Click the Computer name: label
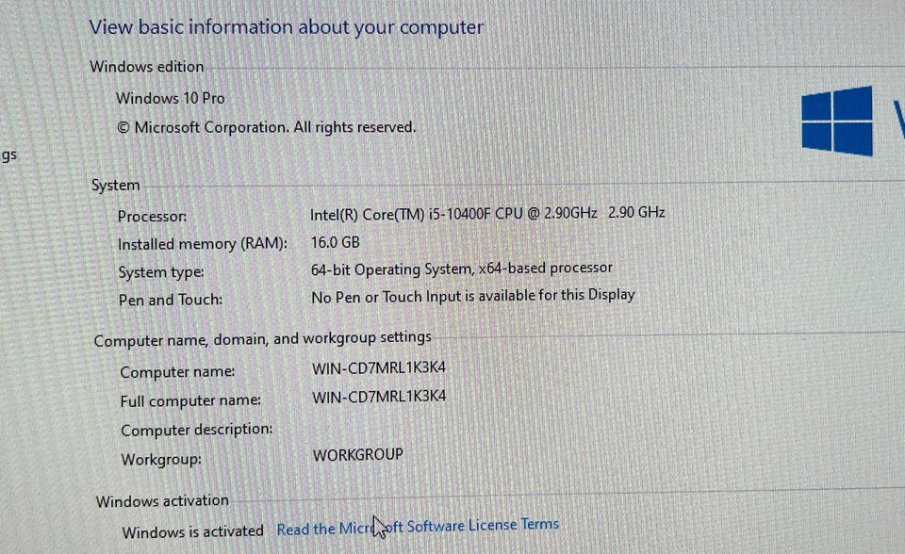The width and height of the screenshot is (905, 554). (x=177, y=371)
